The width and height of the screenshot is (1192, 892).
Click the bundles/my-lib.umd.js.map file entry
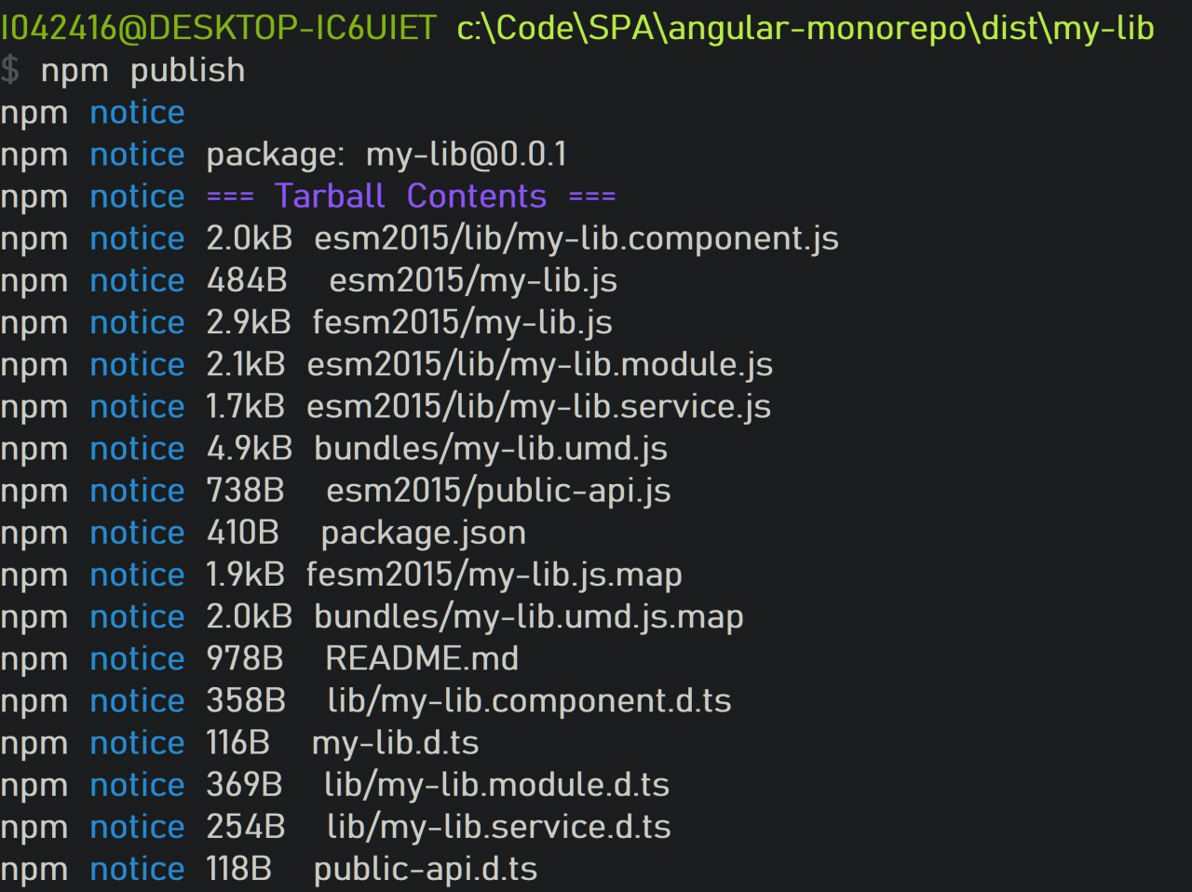point(529,617)
